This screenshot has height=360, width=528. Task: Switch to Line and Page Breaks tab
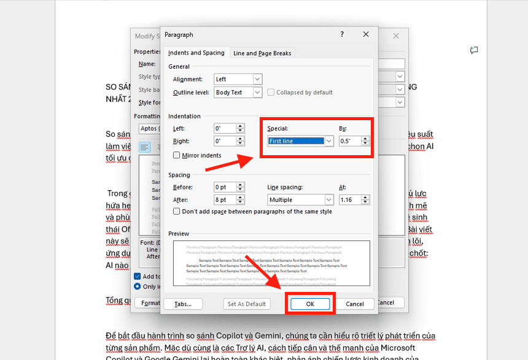[x=262, y=53]
